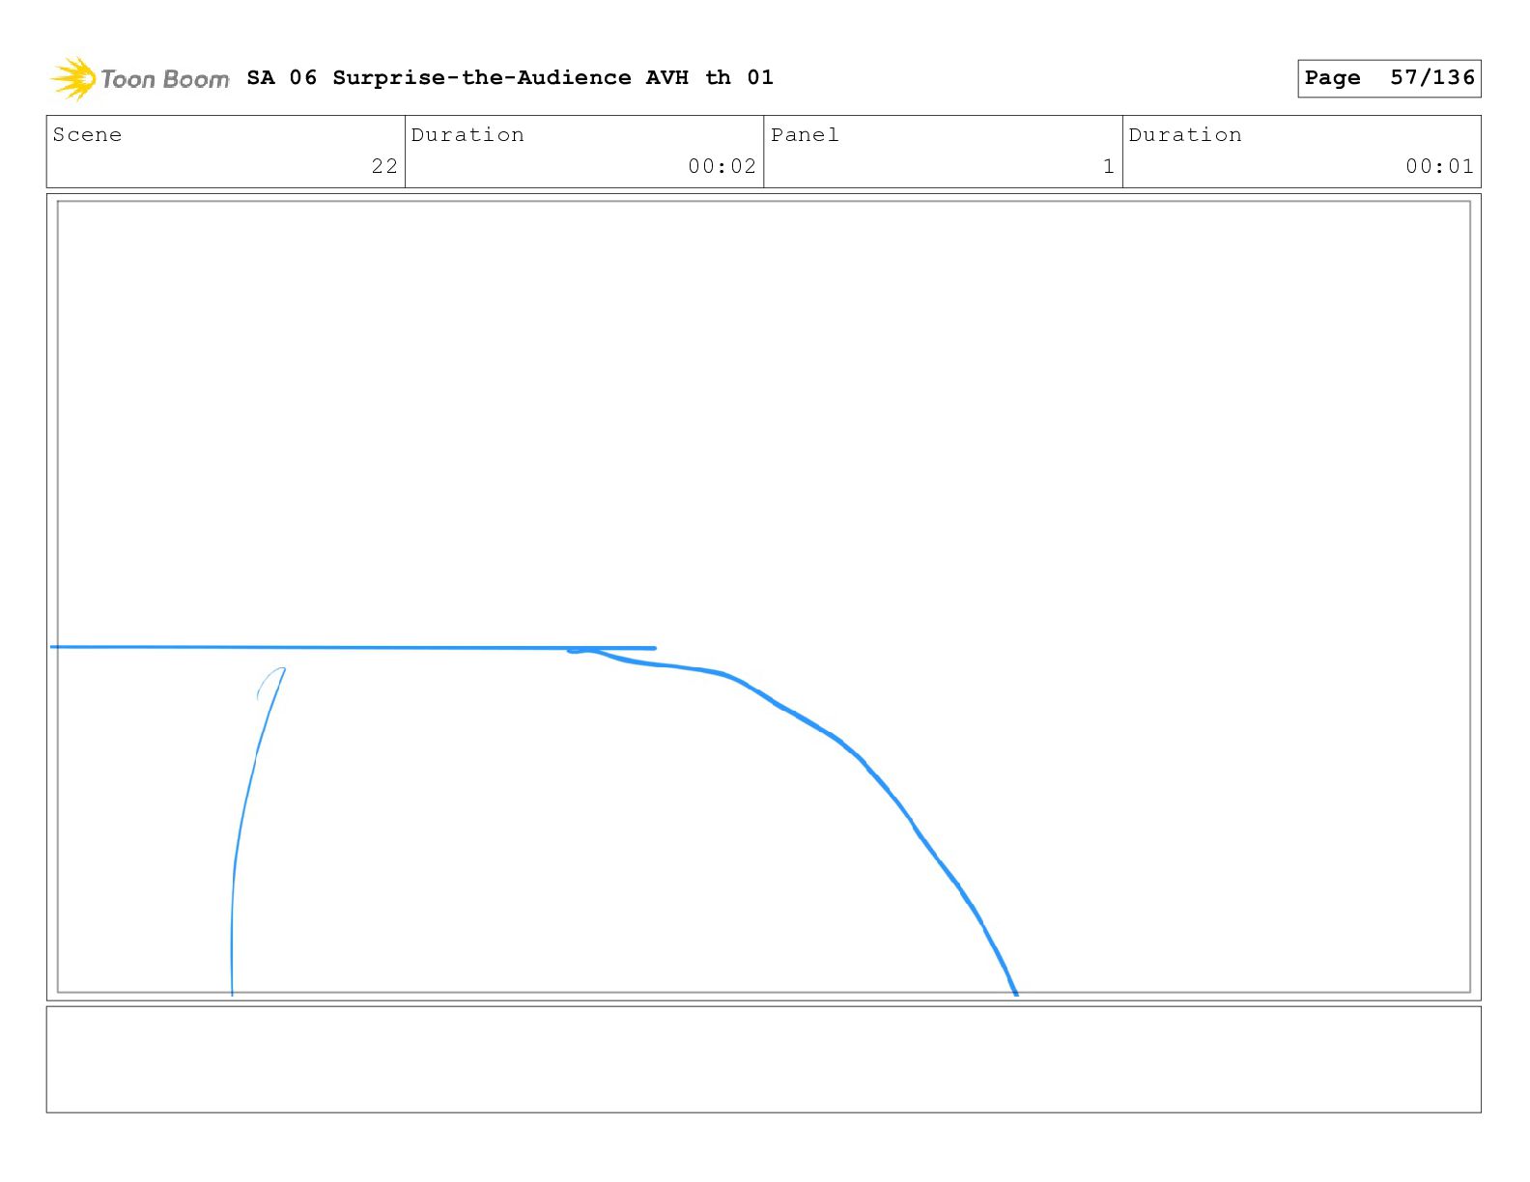Click the empty notes box below the panel
The height and width of the screenshot is (1182, 1530).
pyautogui.click(x=764, y=1059)
